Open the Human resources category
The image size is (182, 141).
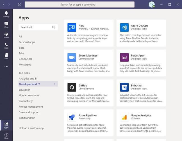pos(29,95)
